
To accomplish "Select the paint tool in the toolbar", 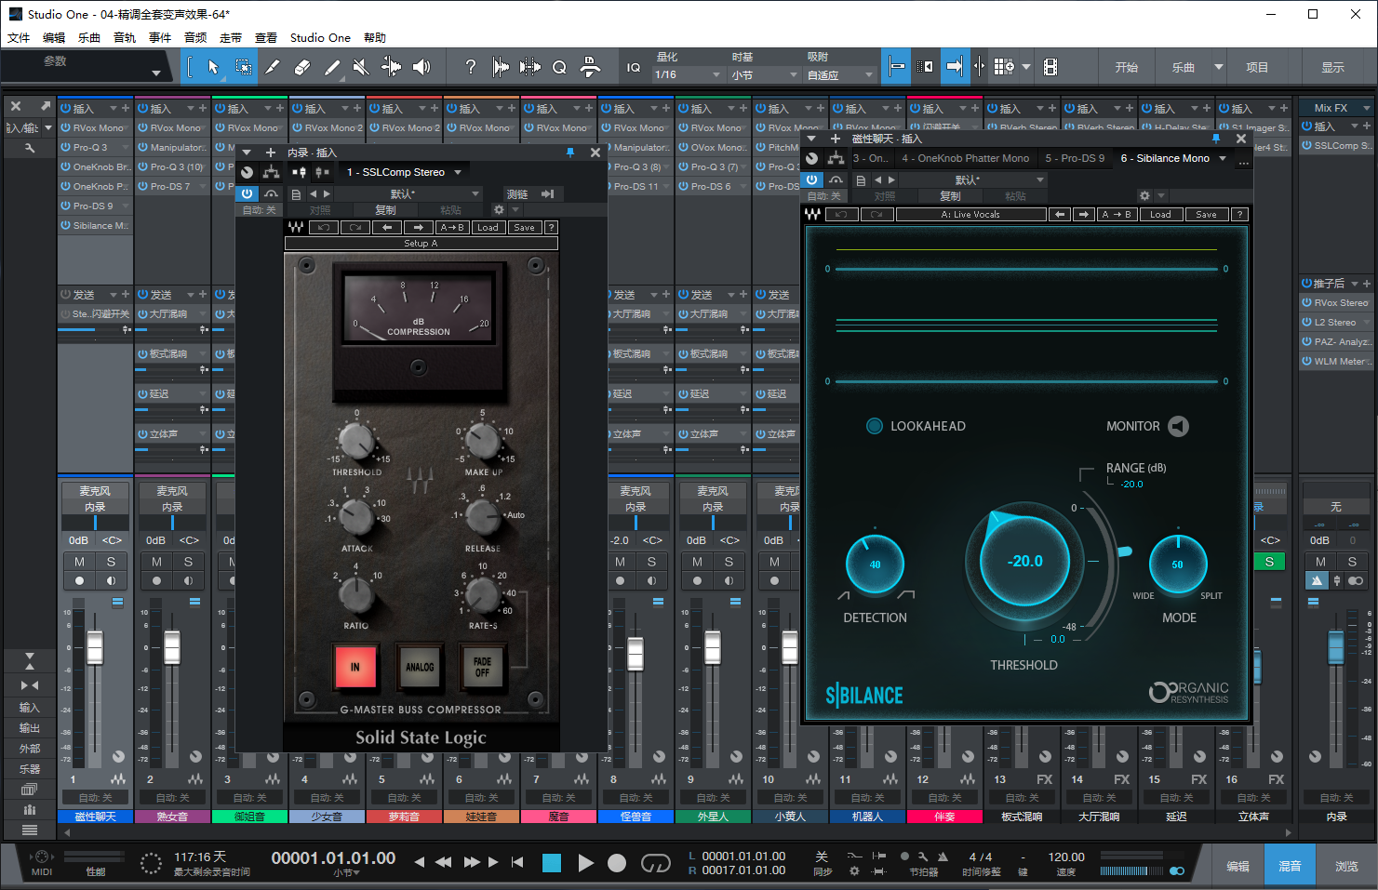I will point(334,67).
